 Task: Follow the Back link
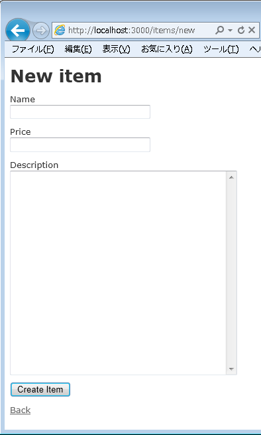coord(21,410)
